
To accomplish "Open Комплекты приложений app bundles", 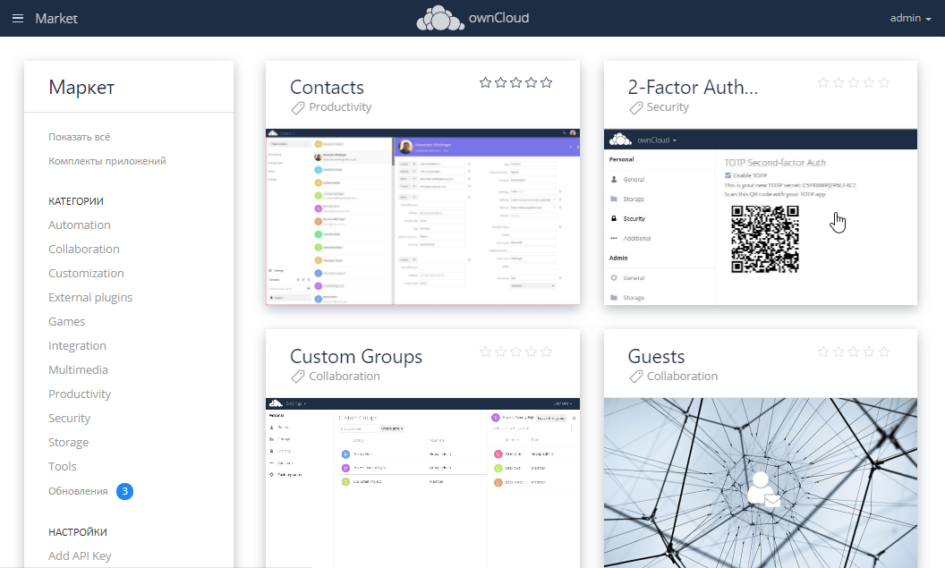I will coord(107,161).
